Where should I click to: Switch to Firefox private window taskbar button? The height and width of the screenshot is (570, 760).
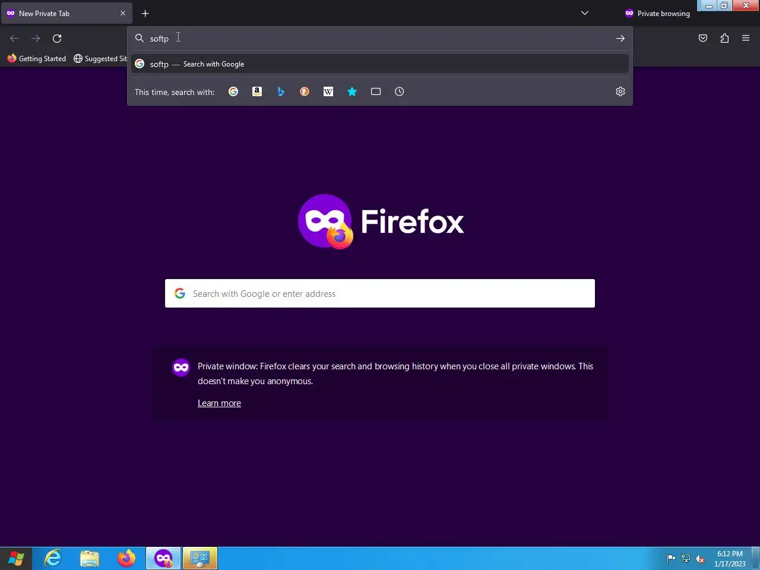pyautogui.click(x=163, y=559)
